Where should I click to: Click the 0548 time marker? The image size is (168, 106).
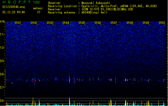(x=130, y=23)
